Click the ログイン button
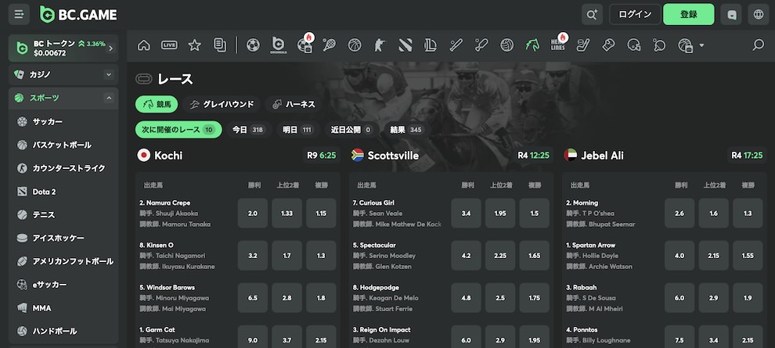Image resolution: width=775 pixels, height=348 pixels. click(x=635, y=14)
